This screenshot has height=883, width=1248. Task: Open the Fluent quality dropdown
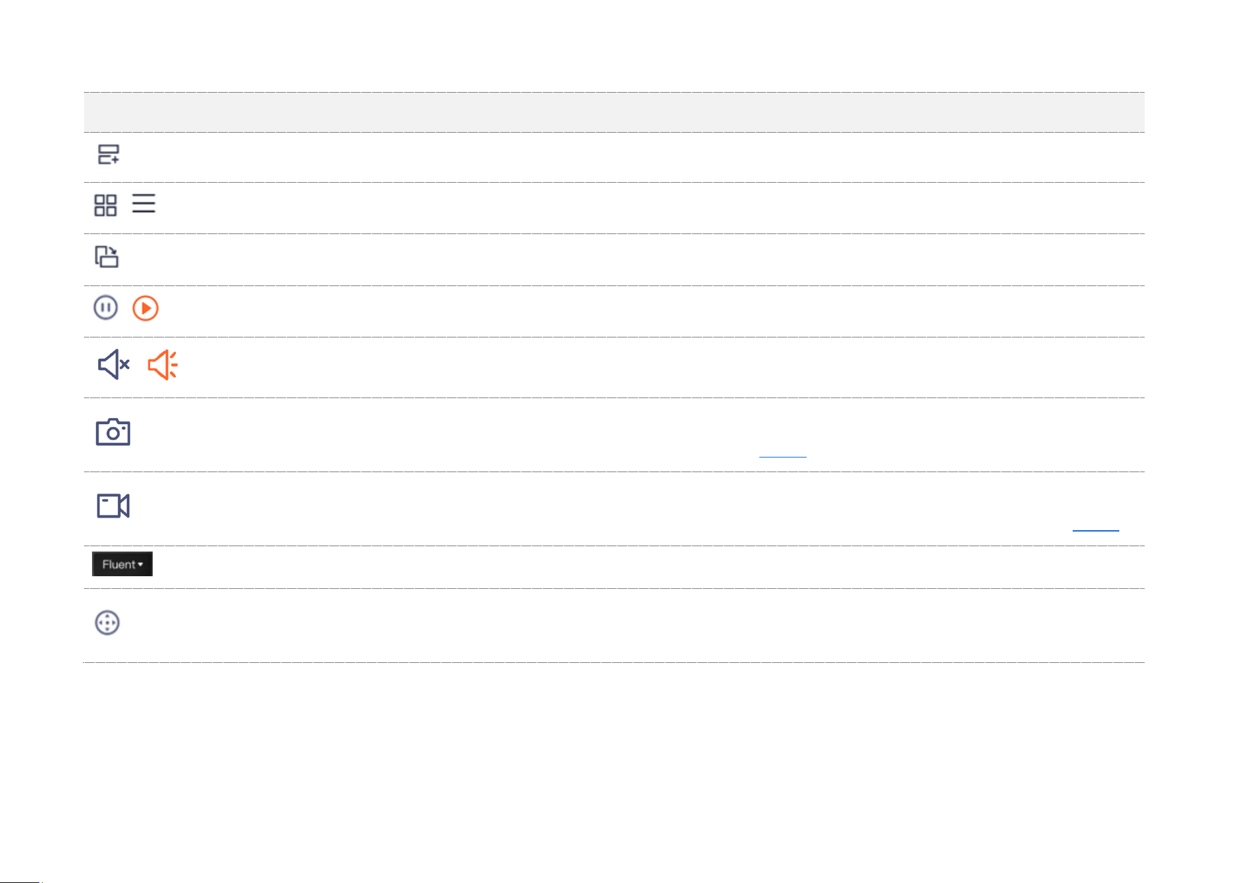tap(122, 564)
